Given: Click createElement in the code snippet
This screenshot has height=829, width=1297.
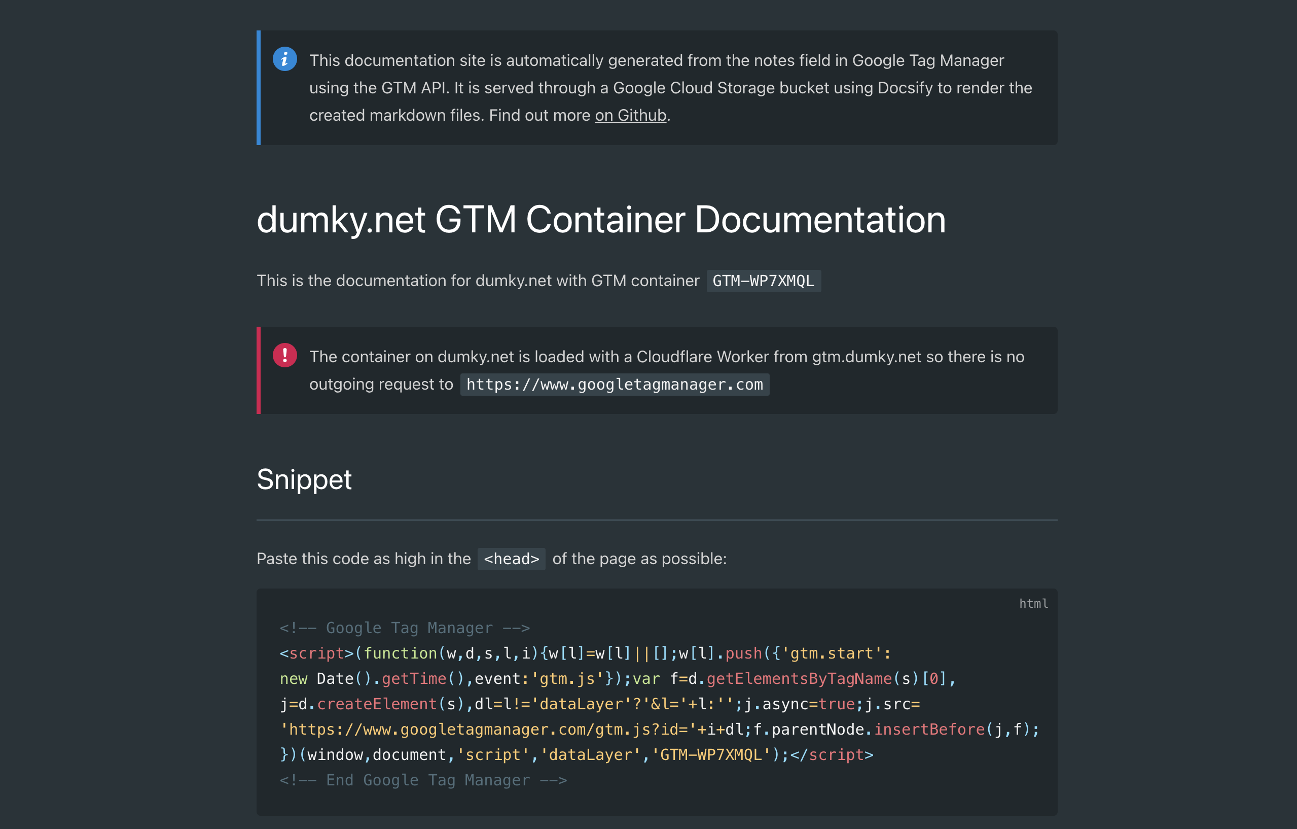Looking at the screenshot, I should click(377, 704).
